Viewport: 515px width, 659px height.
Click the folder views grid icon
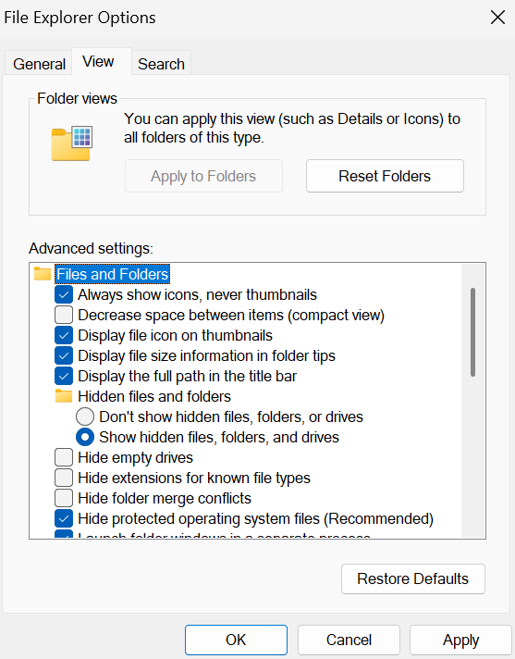click(x=72, y=143)
